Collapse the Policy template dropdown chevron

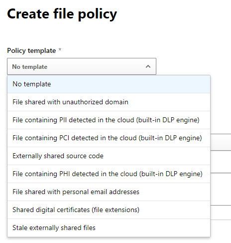click(x=148, y=67)
